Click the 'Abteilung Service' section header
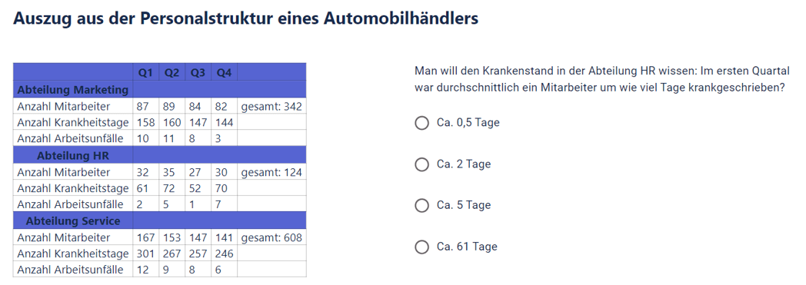The image size is (806, 285). click(72, 221)
